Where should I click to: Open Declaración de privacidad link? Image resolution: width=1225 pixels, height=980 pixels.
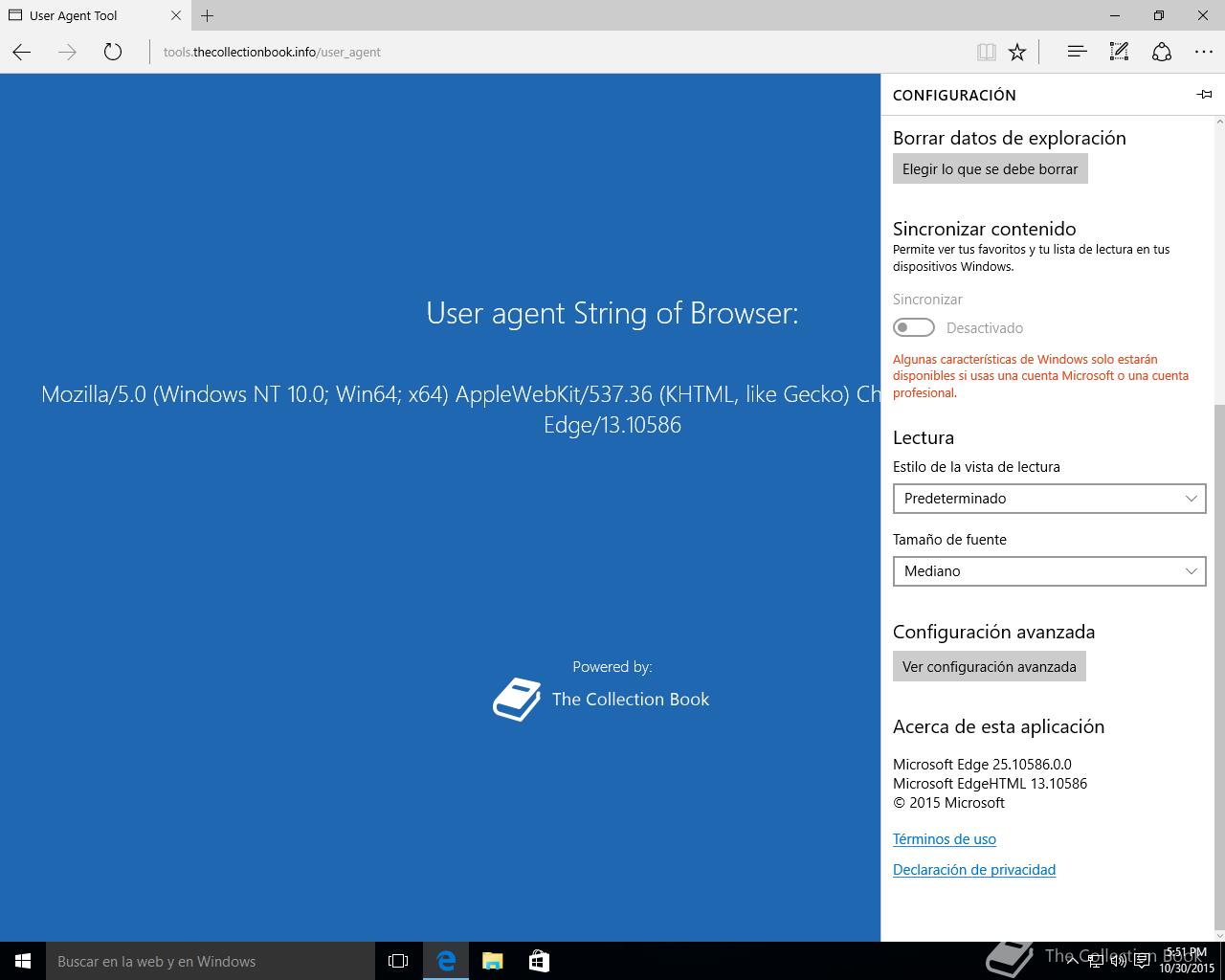click(x=974, y=870)
